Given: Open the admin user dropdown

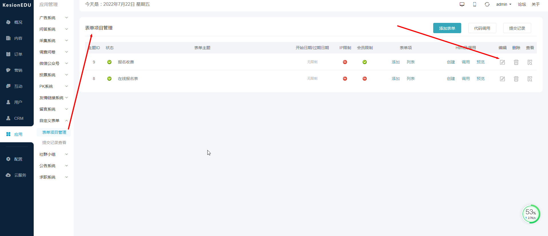Looking at the screenshot, I should point(504,4).
